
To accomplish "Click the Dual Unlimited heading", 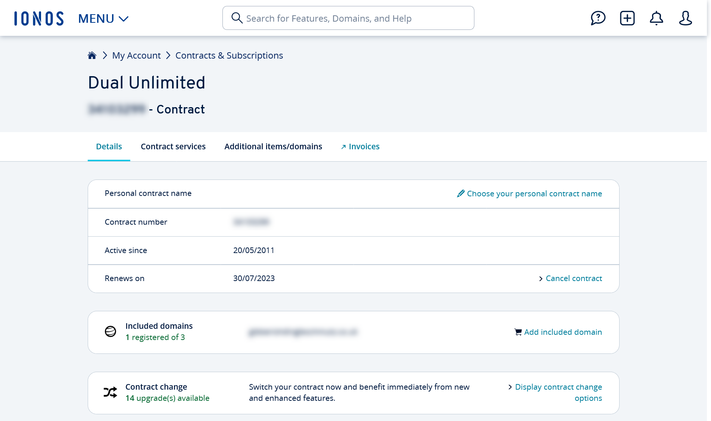I will (x=147, y=82).
